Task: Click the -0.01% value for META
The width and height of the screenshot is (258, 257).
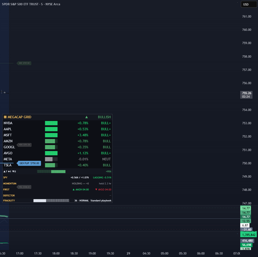Action: (83, 159)
